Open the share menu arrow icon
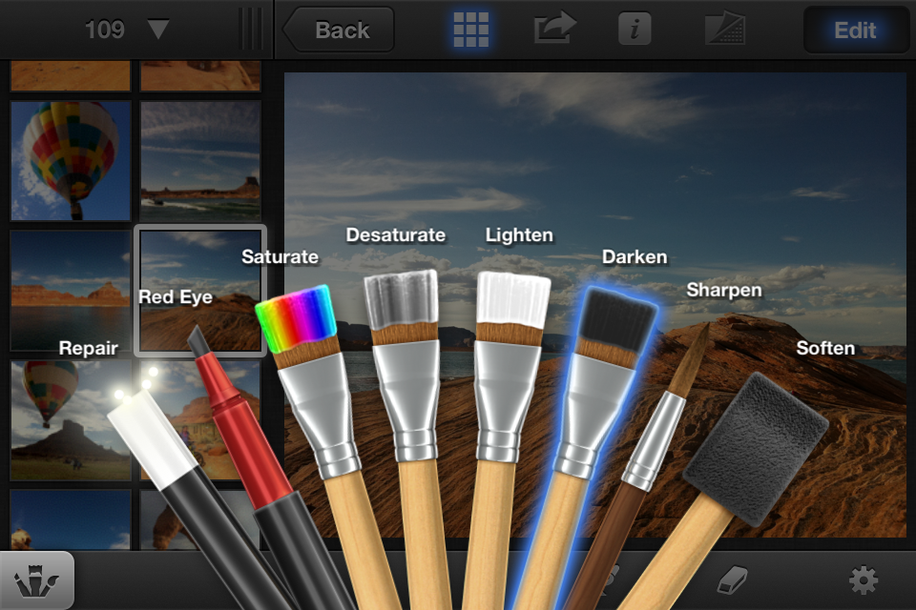 [554, 29]
